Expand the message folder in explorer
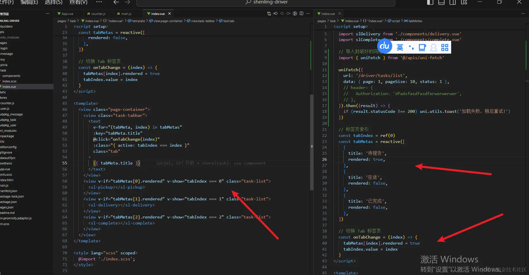This screenshot has height=275, width=529. (x=7, y=54)
